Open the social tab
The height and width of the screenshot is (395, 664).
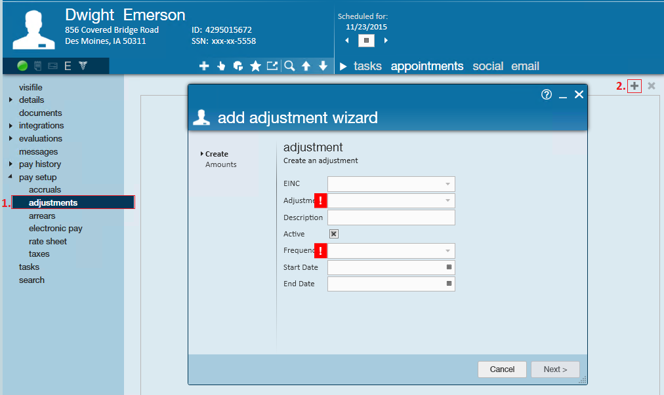tap(488, 66)
